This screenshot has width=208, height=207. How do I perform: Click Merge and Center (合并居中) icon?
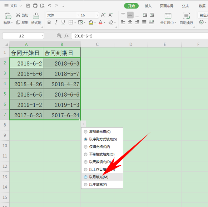point(168,16)
